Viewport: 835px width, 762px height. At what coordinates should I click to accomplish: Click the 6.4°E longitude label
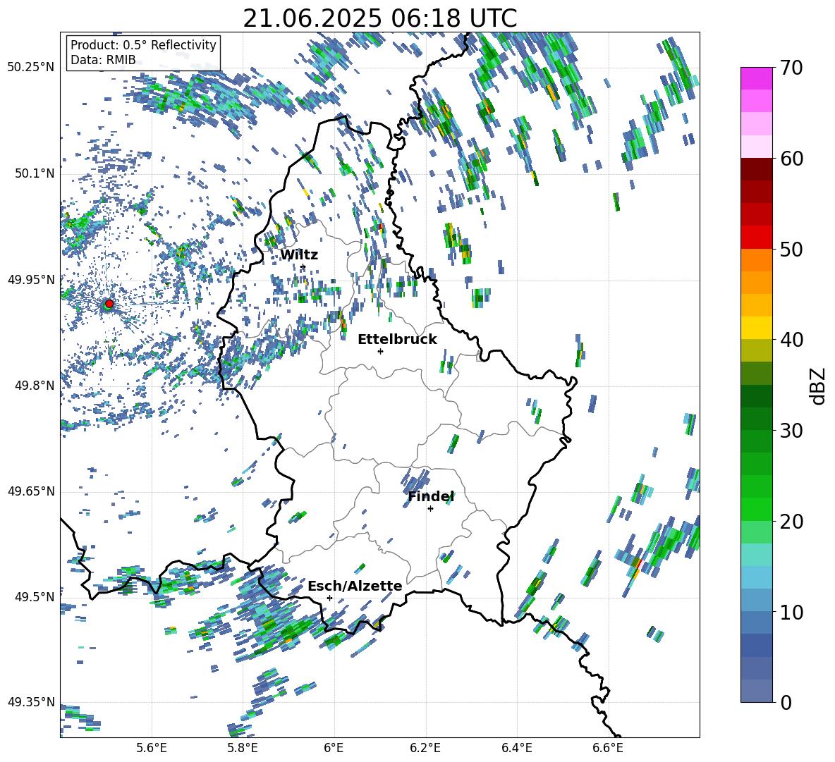click(516, 748)
